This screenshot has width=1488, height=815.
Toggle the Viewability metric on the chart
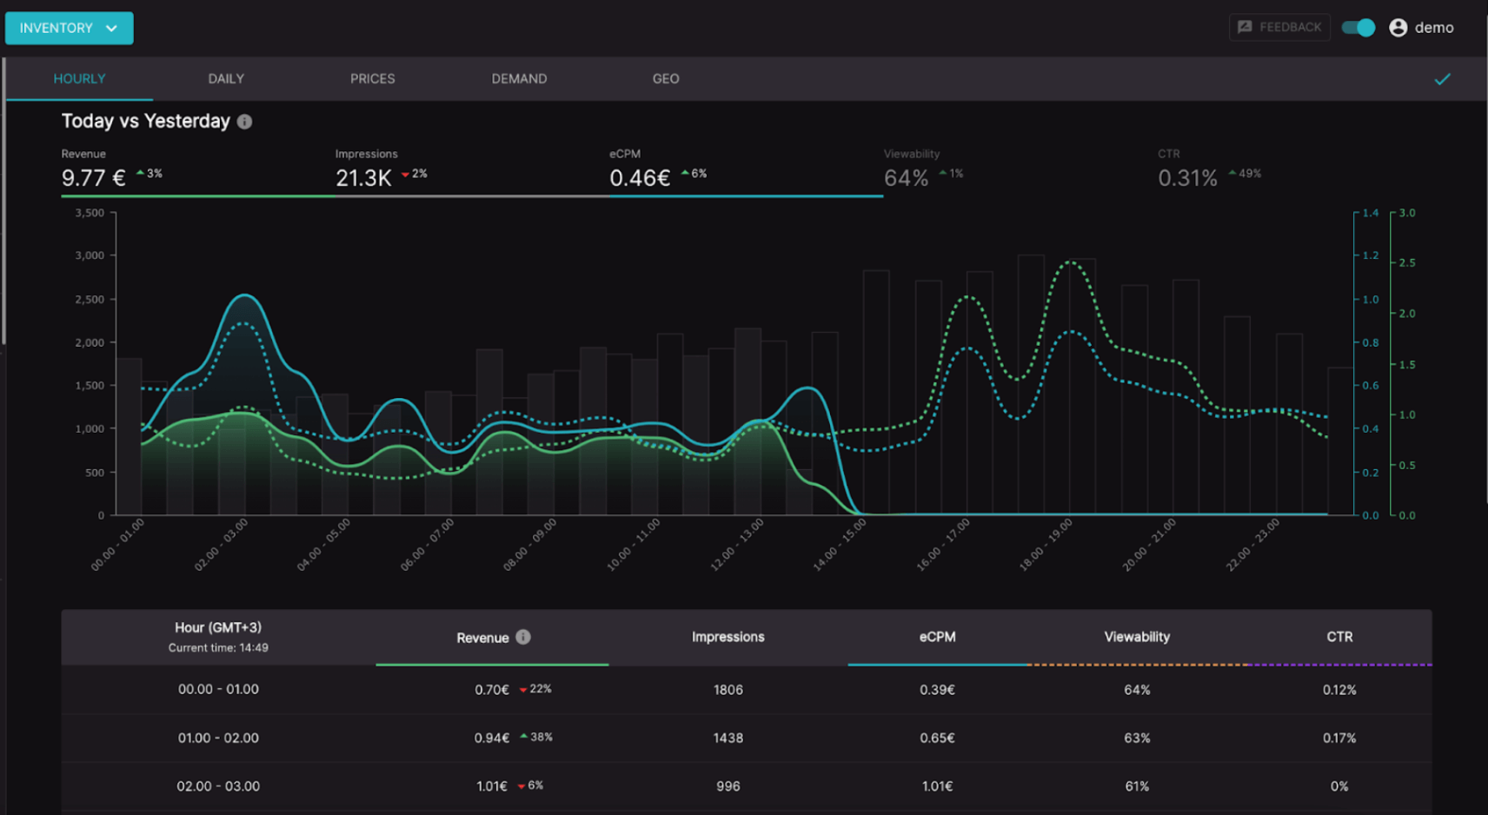[923, 170]
